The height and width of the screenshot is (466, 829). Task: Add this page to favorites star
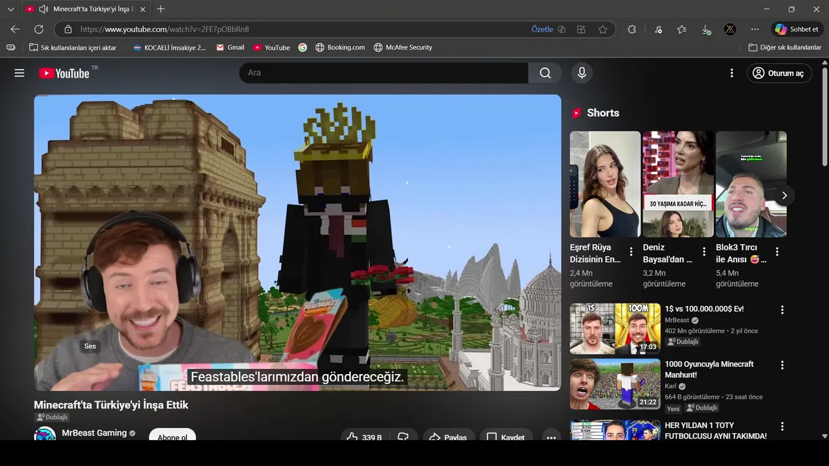click(x=603, y=29)
